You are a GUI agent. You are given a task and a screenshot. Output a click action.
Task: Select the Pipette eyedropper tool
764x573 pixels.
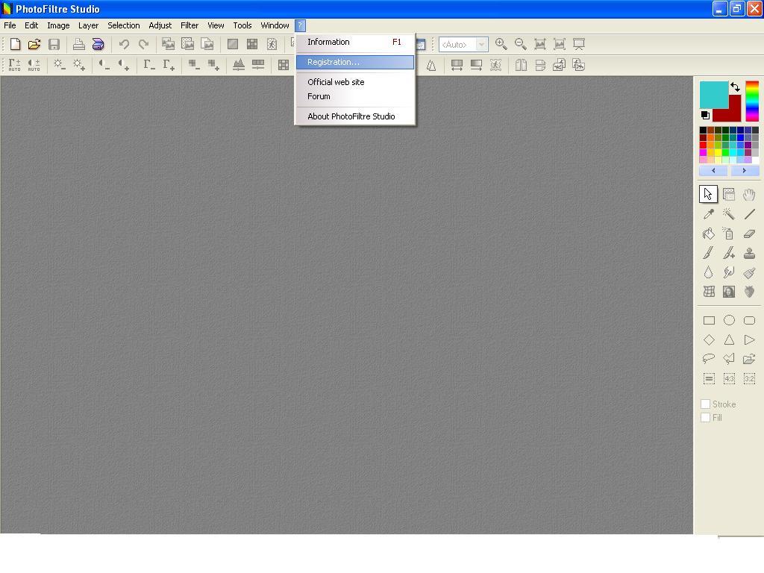point(709,214)
